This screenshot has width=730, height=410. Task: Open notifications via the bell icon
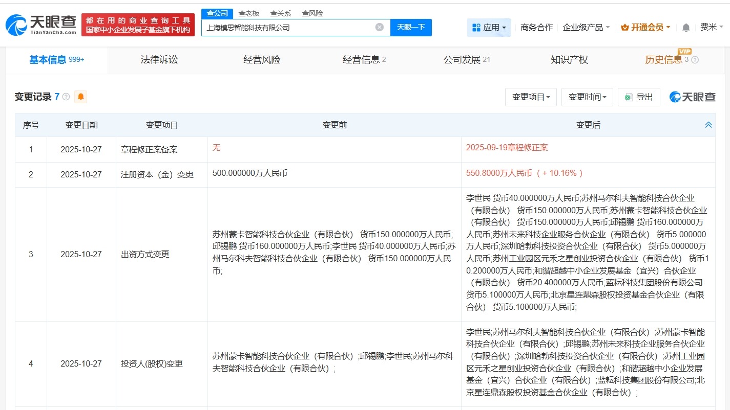point(685,27)
